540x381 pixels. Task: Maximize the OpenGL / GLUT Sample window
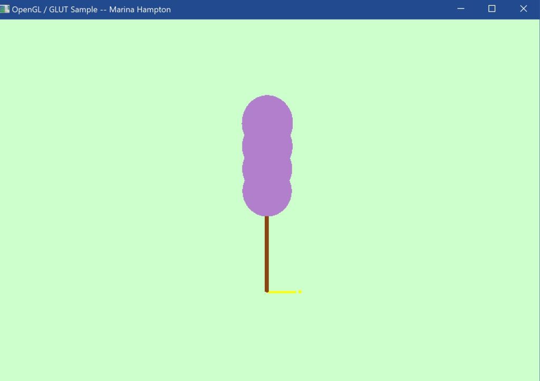click(491, 9)
